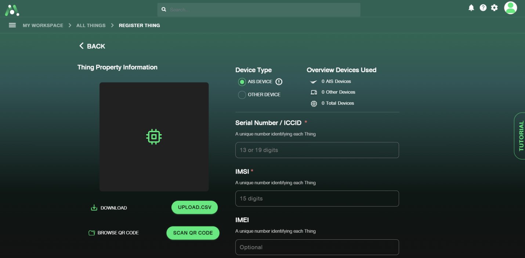The width and height of the screenshot is (525, 258).
Task: Focus the Serial Number / ICCID field
Action: pyautogui.click(x=317, y=150)
